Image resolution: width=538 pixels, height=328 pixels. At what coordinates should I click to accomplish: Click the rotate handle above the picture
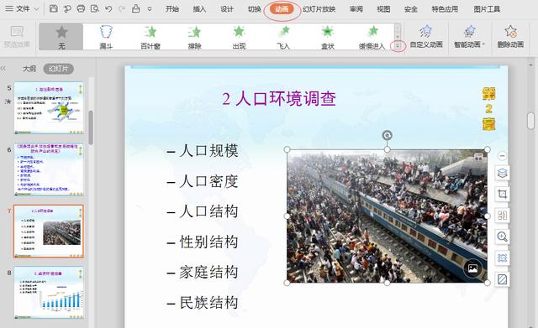(387, 135)
